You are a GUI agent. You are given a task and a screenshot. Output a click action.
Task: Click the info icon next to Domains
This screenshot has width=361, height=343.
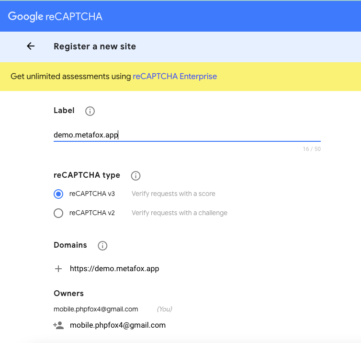(x=102, y=246)
